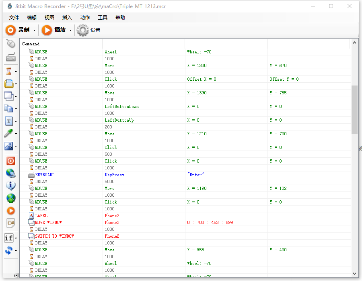Click the file documents icon in the sidebar
The image size is (362, 281).
point(9,108)
